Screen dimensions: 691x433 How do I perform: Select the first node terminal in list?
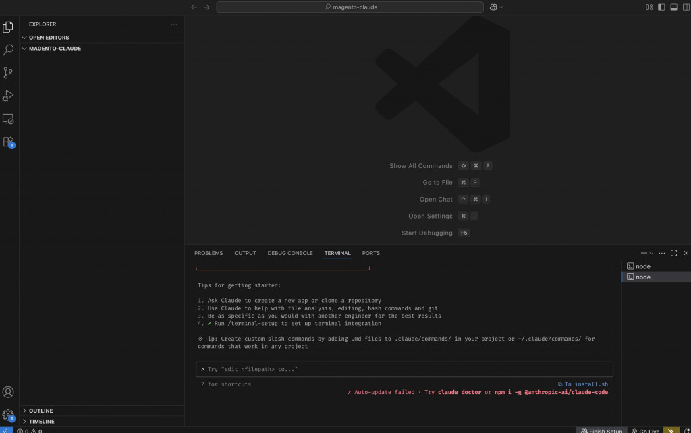[656, 266]
